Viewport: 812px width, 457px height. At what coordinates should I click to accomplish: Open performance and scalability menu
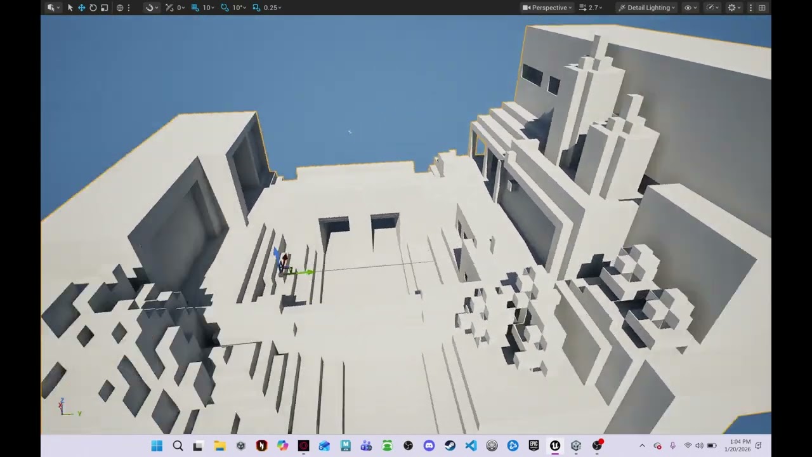click(x=712, y=8)
